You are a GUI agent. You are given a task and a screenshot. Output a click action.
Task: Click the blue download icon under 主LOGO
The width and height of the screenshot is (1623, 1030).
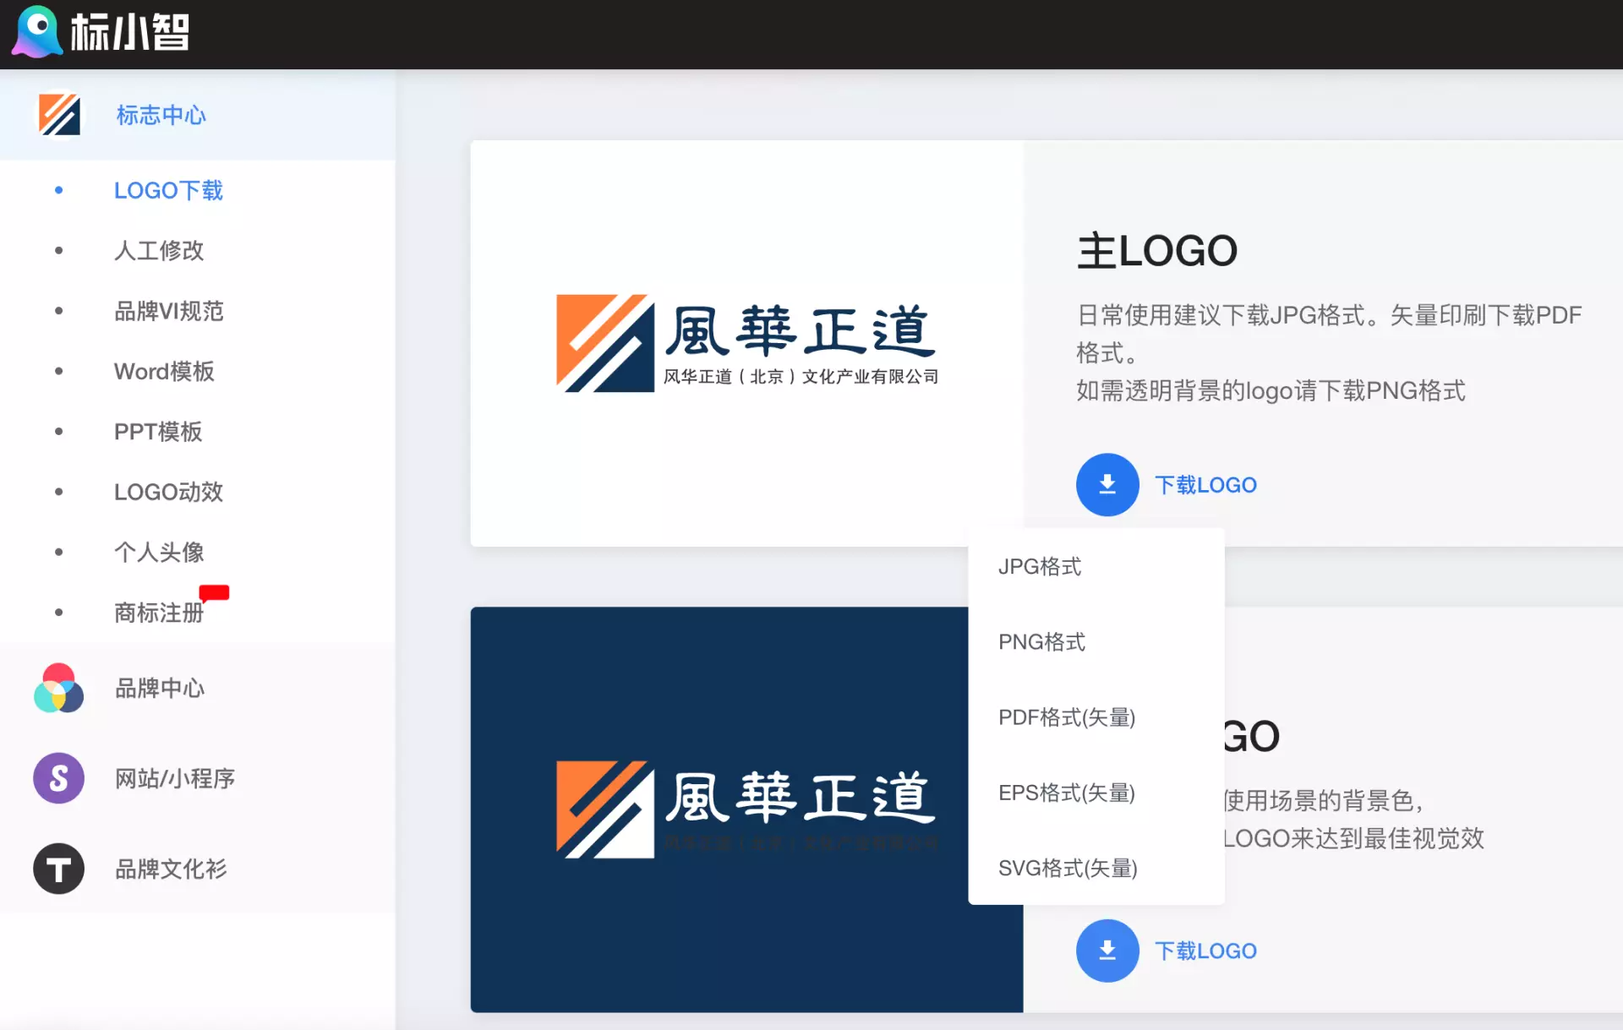(x=1107, y=485)
